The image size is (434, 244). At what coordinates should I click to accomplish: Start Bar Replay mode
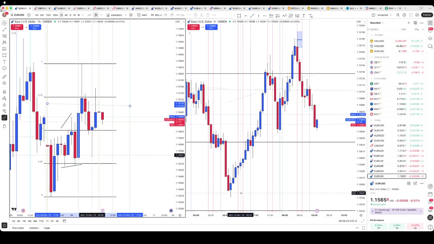(x=157, y=15)
